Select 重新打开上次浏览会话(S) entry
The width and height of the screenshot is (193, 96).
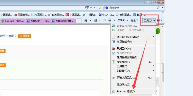(133, 30)
